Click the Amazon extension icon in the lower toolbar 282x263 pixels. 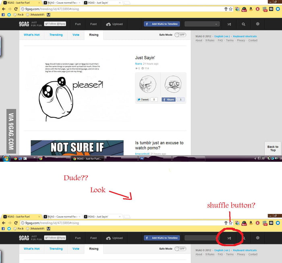[x=251, y=223]
